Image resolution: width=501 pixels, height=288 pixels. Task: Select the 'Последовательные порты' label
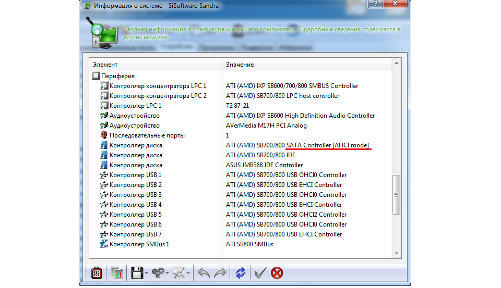pyautogui.click(x=147, y=135)
